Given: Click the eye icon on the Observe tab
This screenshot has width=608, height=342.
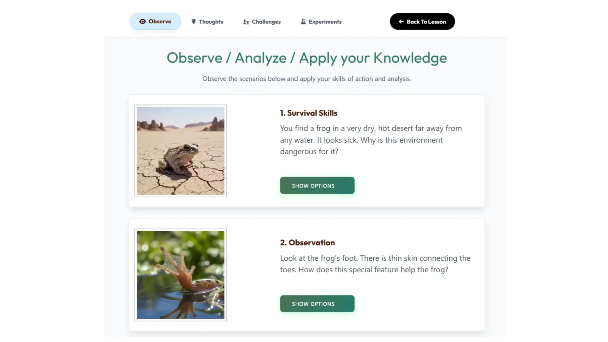Looking at the screenshot, I should click(142, 22).
